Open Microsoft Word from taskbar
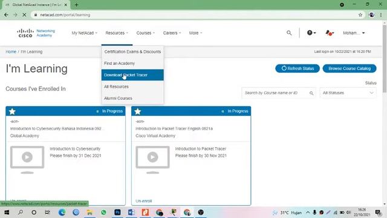Image resolution: width=387 pixels, height=218 pixels. pos(131,213)
